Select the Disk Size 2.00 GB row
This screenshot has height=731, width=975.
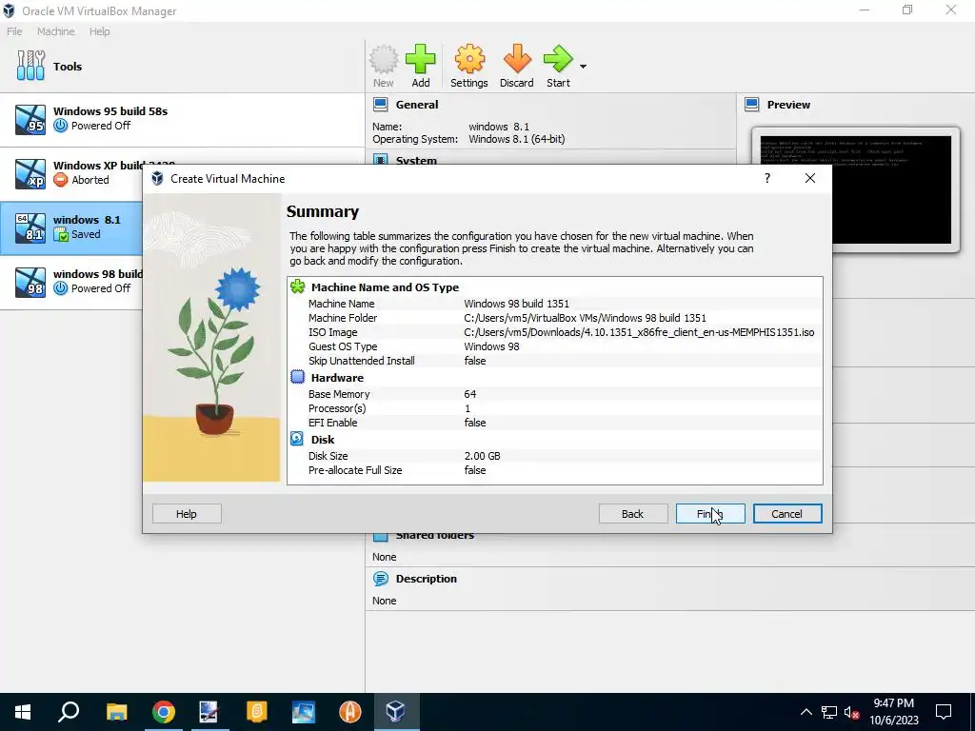[x=555, y=456]
